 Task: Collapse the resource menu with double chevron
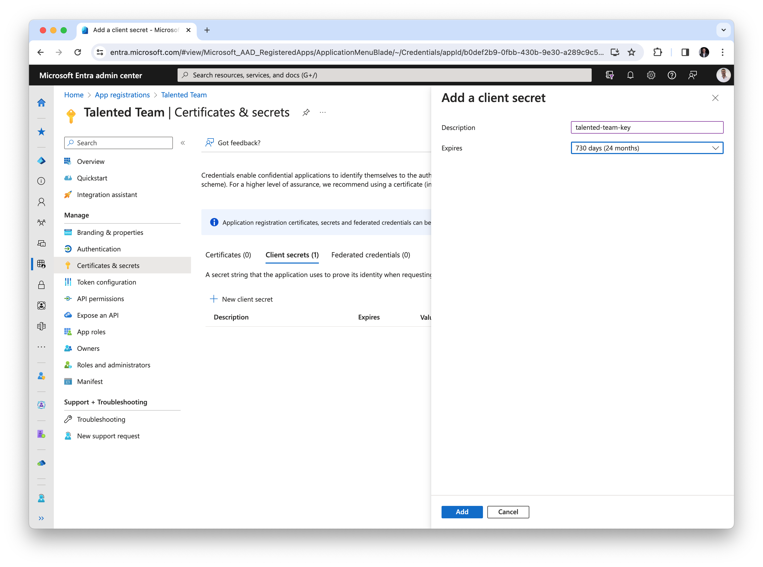183,143
